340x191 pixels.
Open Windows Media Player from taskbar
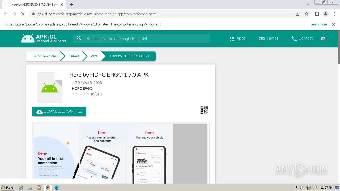point(39,188)
